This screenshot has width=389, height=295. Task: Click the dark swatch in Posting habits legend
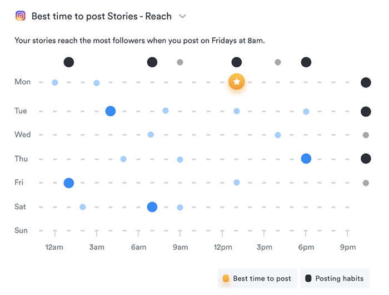(x=308, y=278)
